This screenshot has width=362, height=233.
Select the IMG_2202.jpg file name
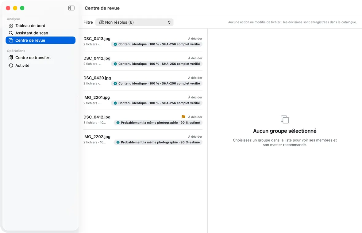(x=97, y=136)
